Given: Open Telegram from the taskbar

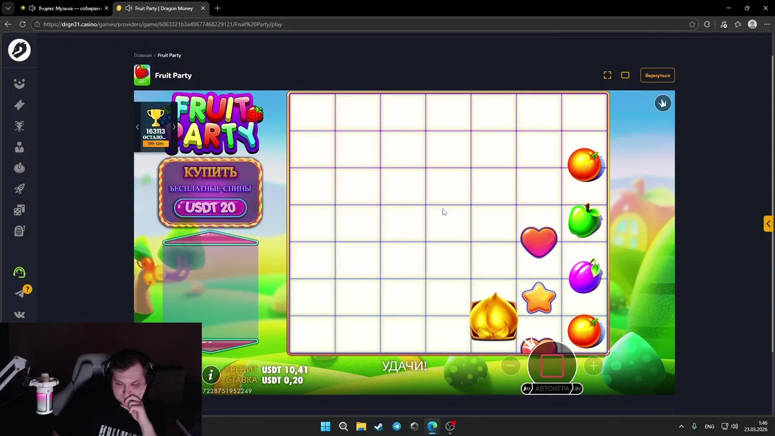Looking at the screenshot, I should click(397, 426).
